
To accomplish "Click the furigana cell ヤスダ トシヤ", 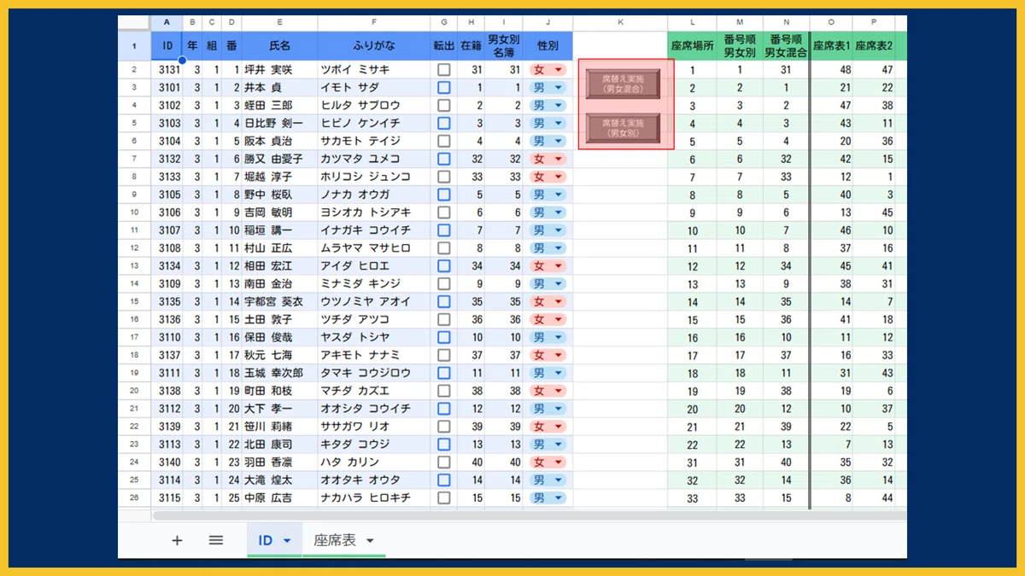I will (x=373, y=338).
